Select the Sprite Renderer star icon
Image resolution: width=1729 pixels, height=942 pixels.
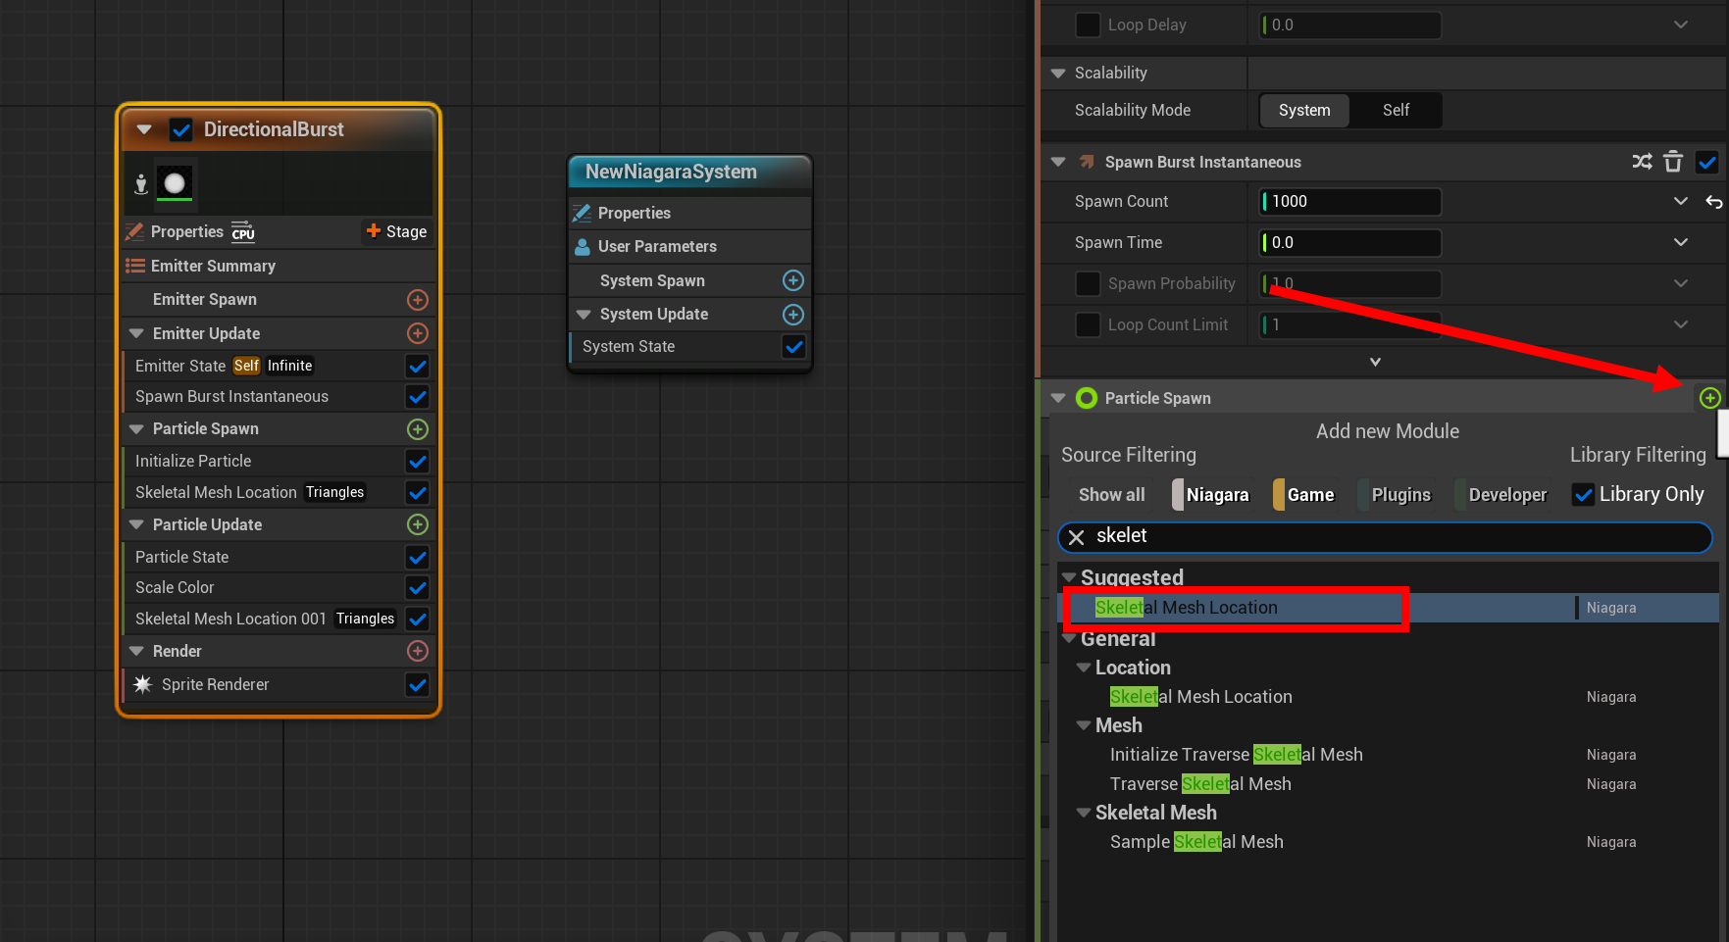(143, 684)
